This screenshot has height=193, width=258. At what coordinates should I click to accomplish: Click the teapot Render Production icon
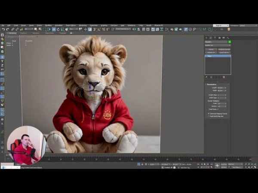[x=181, y=29]
